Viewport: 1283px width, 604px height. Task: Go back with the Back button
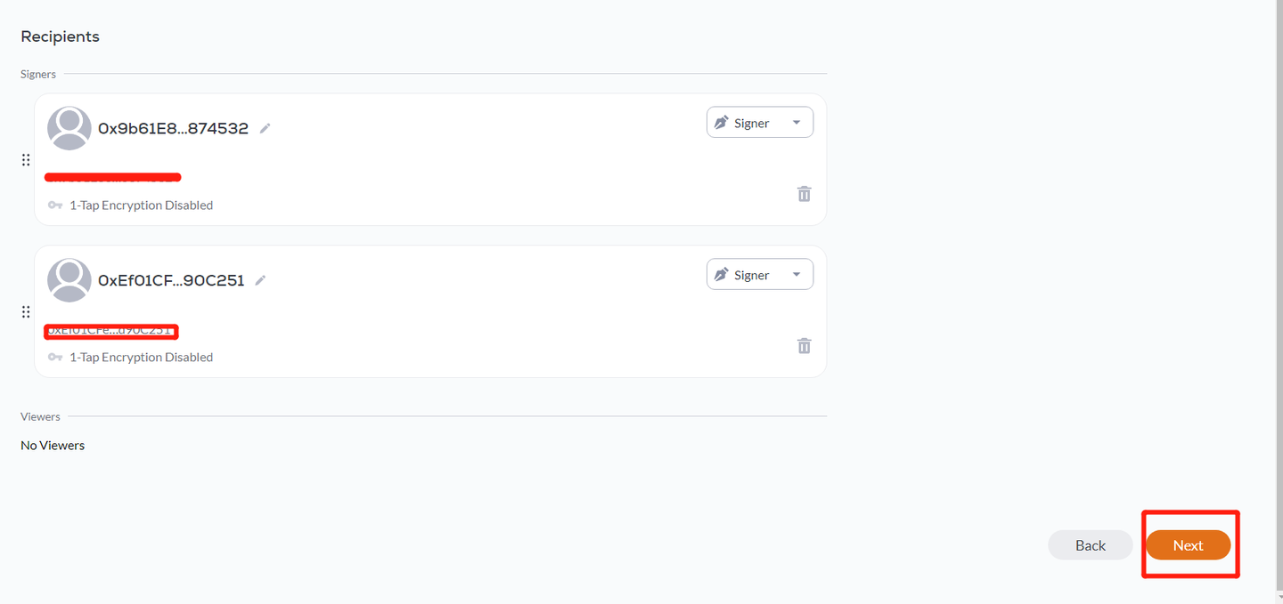(1090, 545)
